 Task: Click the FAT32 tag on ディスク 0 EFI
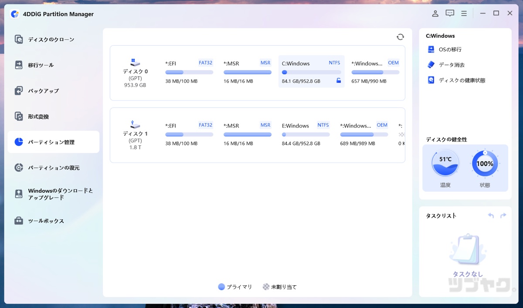pos(206,63)
